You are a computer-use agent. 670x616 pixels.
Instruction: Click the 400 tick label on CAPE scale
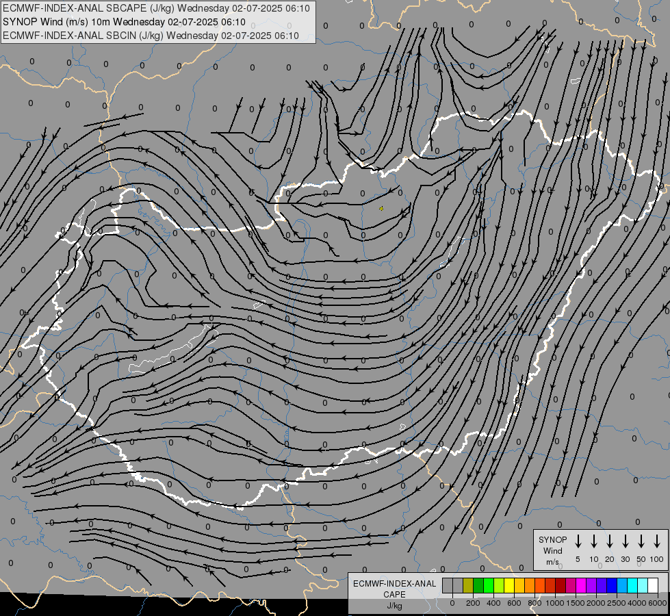click(493, 603)
